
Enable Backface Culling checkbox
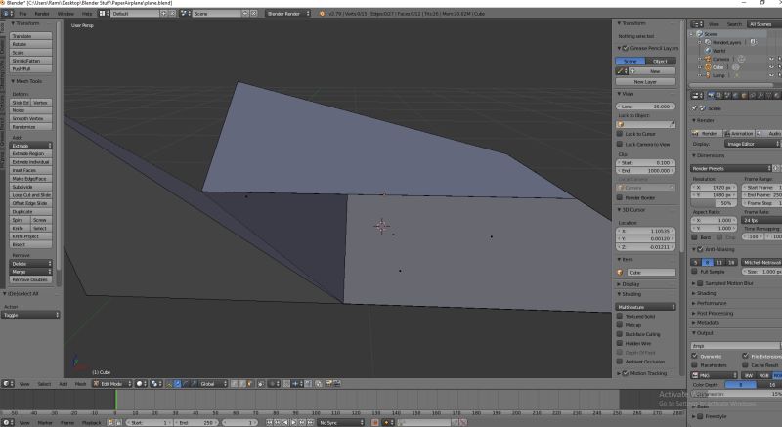tap(620, 334)
